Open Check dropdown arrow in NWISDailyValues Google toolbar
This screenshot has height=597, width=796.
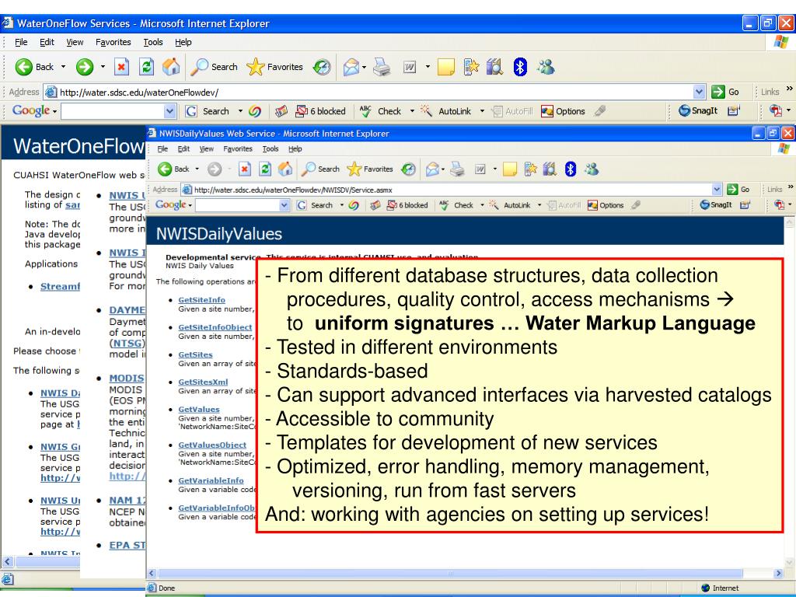(x=482, y=204)
